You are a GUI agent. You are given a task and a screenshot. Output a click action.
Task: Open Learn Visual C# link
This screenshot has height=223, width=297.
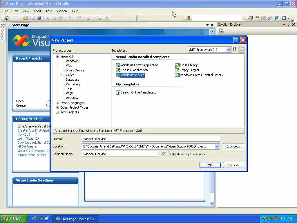pos(28,139)
